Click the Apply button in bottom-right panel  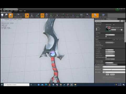point(107,74)
